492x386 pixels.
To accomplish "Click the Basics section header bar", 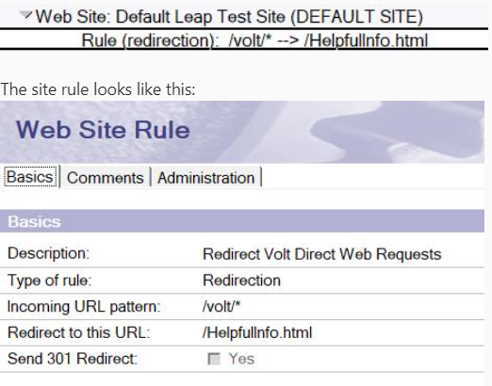I will (242, 221).
